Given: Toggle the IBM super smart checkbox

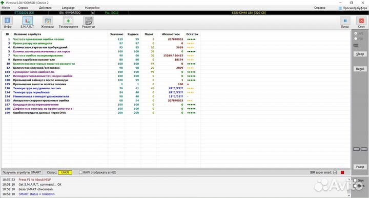Looking at the screenshot, I should (x=335, y=172).
